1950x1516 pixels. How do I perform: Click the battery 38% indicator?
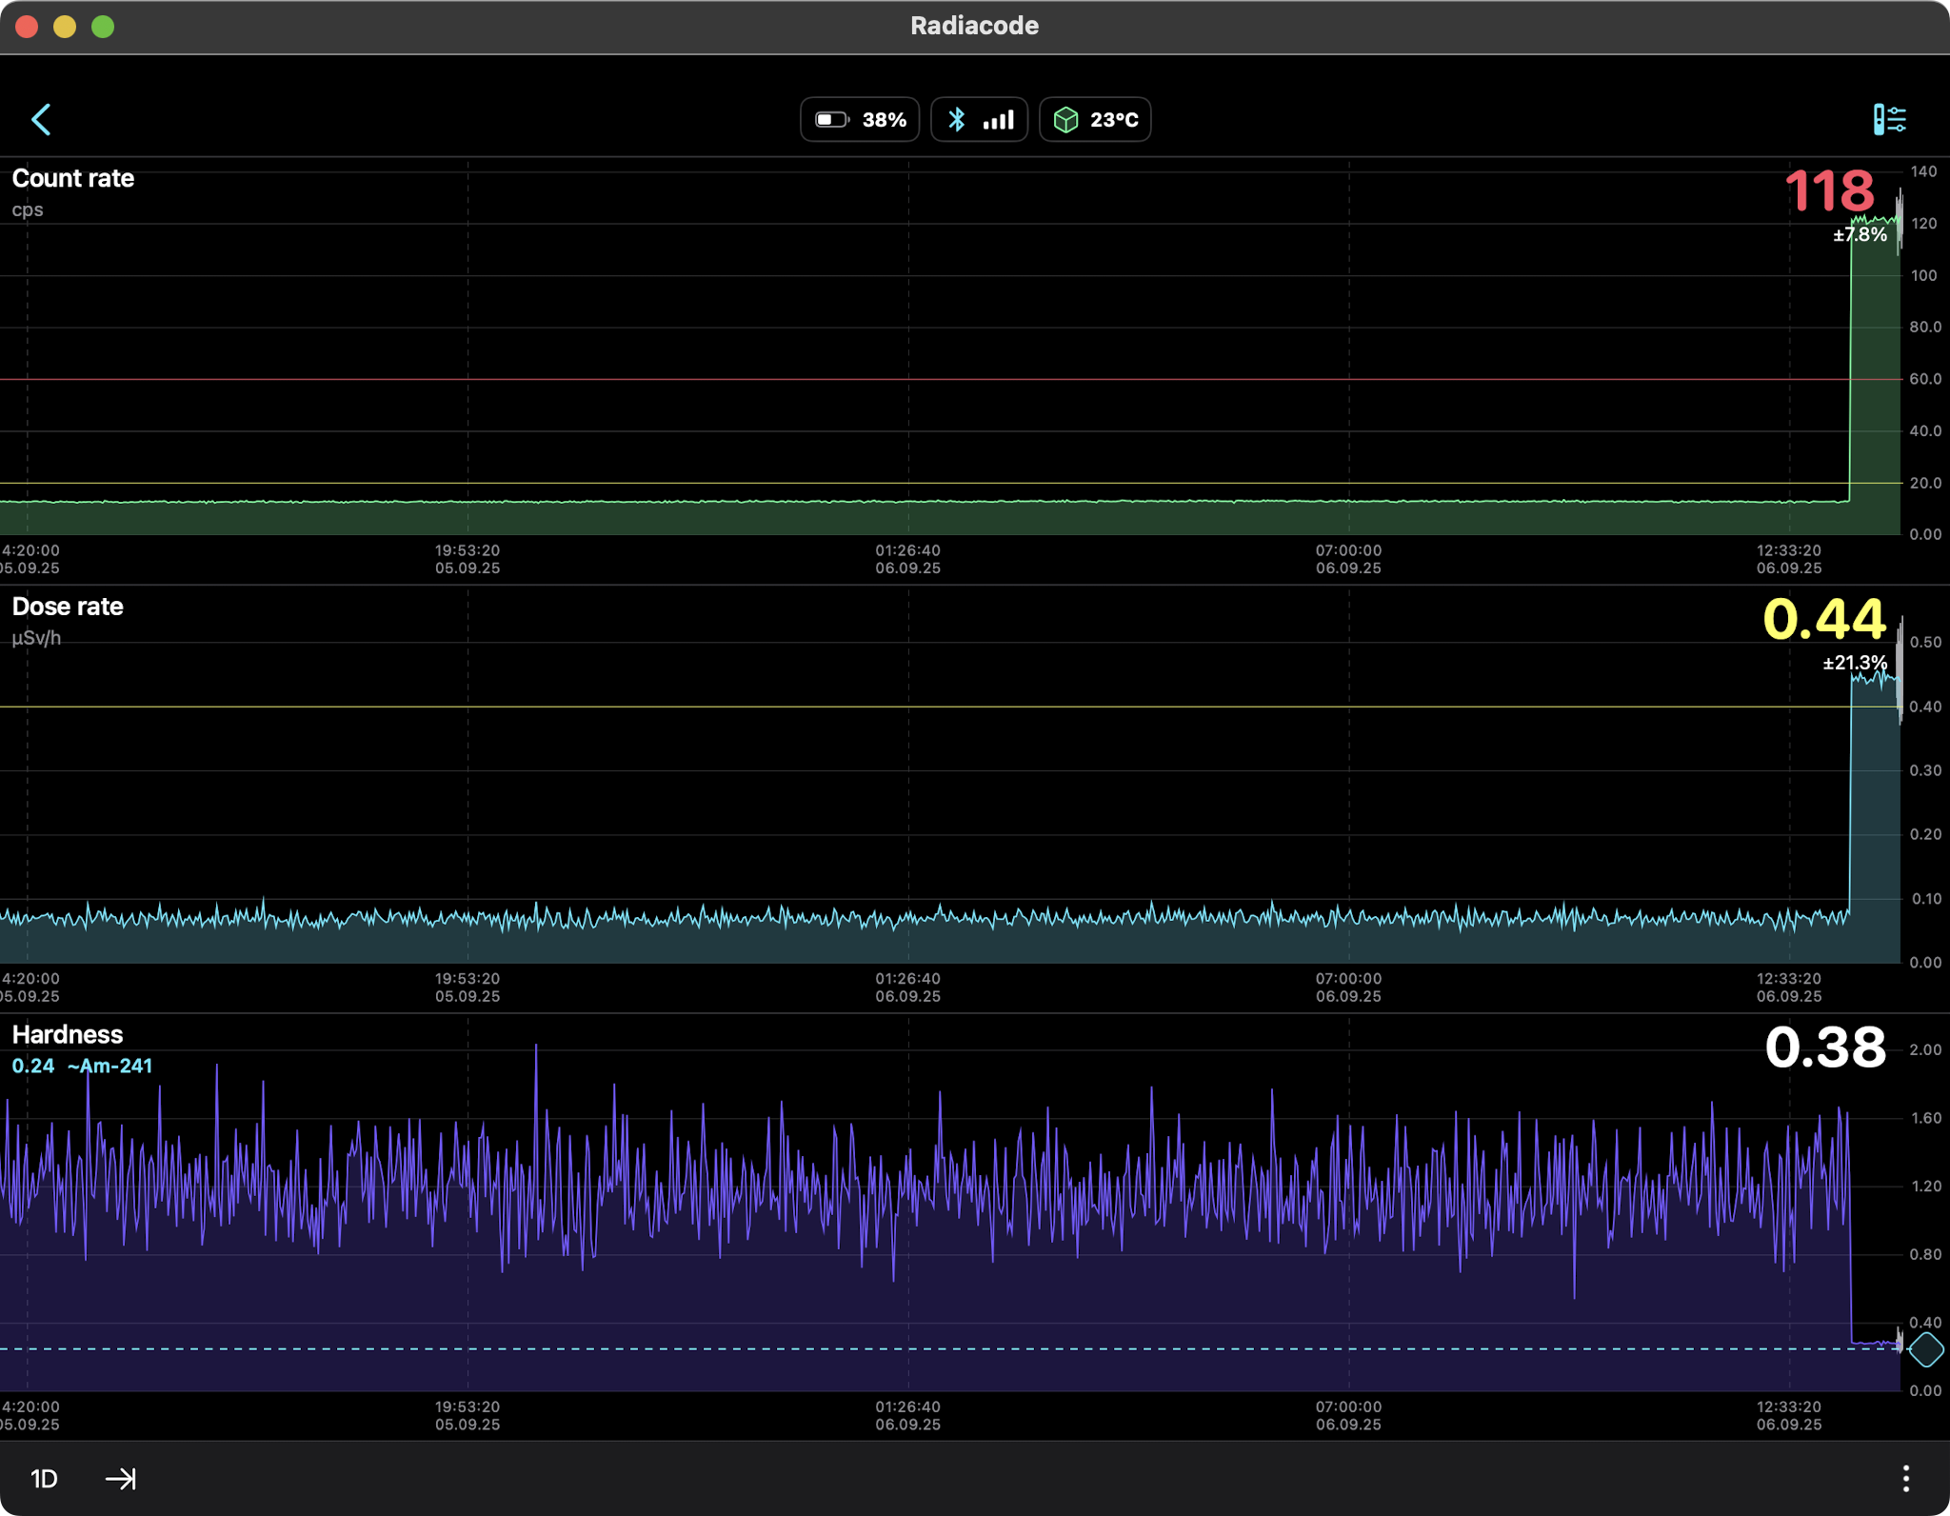(860, 120)
